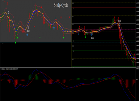
Task: Select the Buy label in the black panel
Action: (x=92, y=38)
